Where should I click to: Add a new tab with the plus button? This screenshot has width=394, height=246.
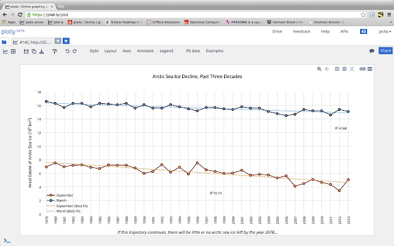(x=58, y=41)
